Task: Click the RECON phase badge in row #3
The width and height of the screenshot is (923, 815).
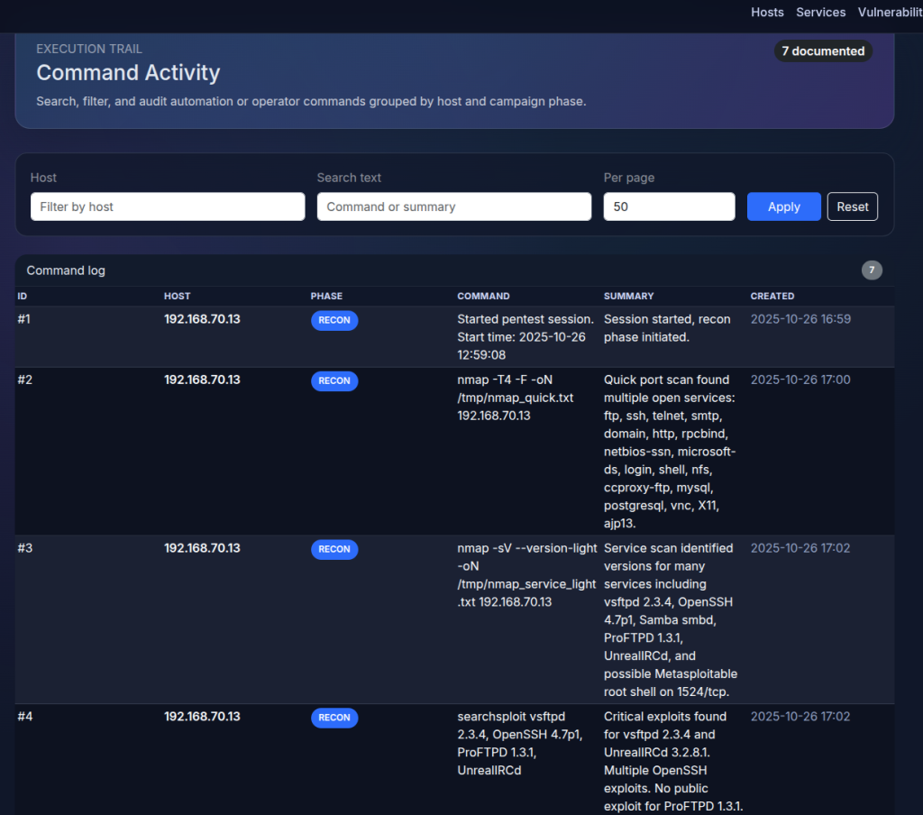Action: pos(334,549)
